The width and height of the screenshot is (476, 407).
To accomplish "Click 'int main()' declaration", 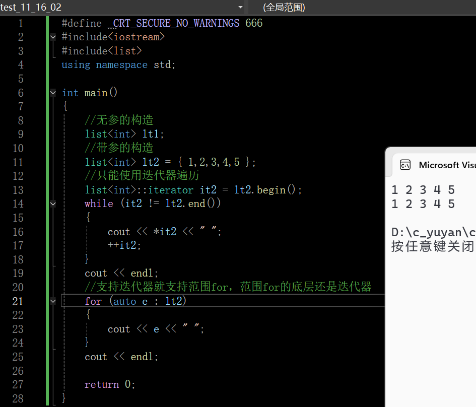I will [90, 93].
